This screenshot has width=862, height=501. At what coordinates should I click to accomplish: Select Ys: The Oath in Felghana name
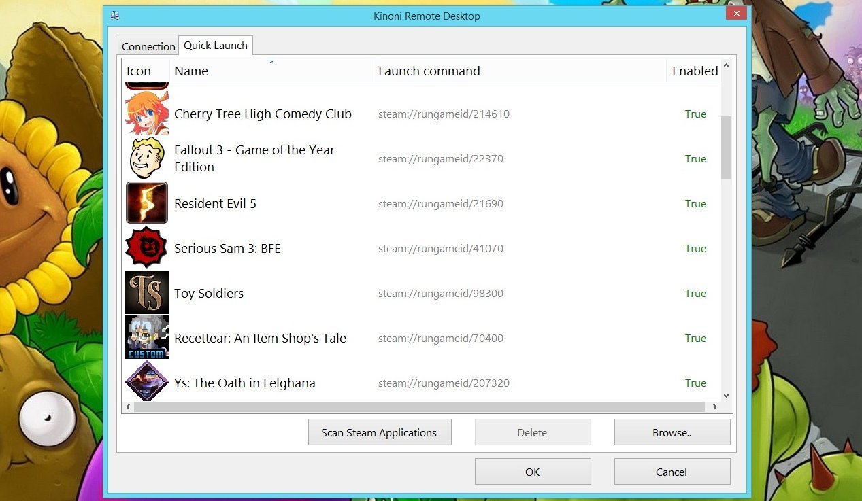click(245, 383)
